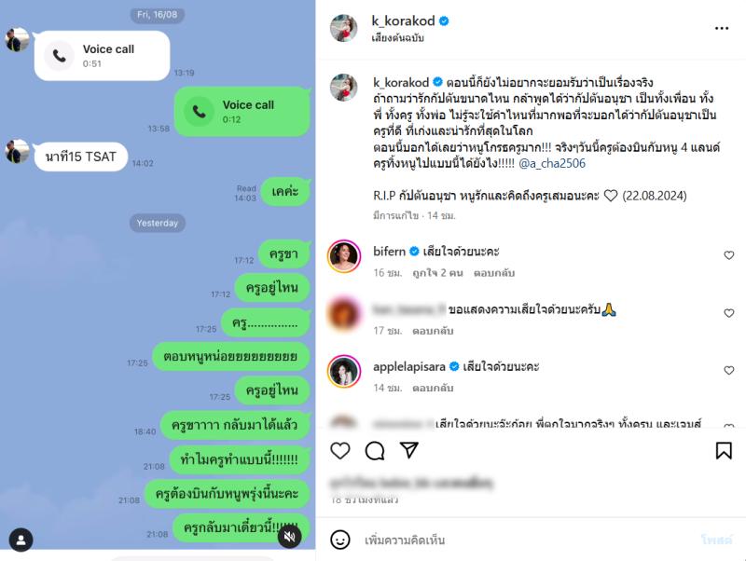Reply to applelapisara's comment
This screenshot has width=746, height=561.
click(x=433, y=388)
